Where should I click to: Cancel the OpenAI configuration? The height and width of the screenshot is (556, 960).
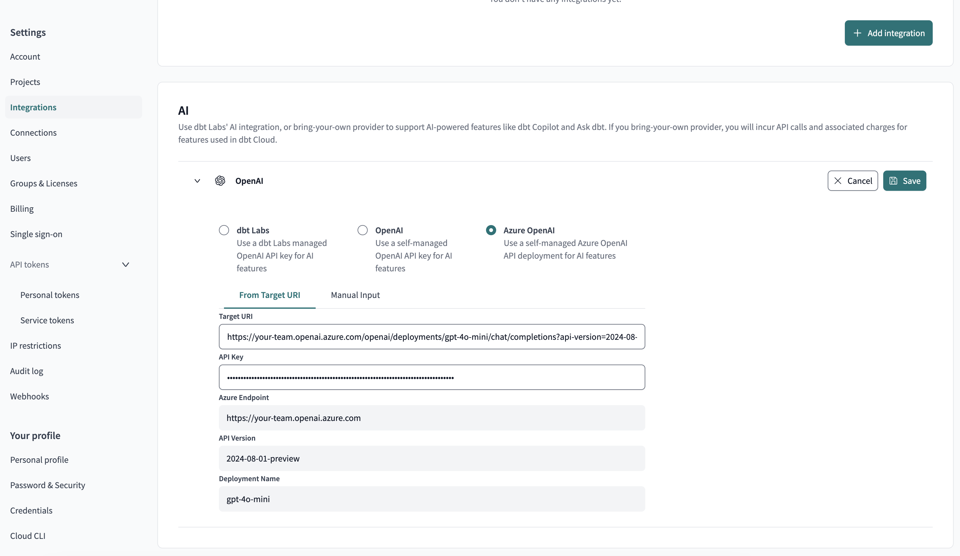coord(852,181)
